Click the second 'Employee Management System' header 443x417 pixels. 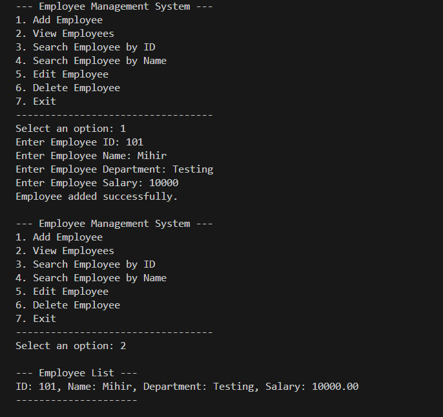click(x=114, y=224)
